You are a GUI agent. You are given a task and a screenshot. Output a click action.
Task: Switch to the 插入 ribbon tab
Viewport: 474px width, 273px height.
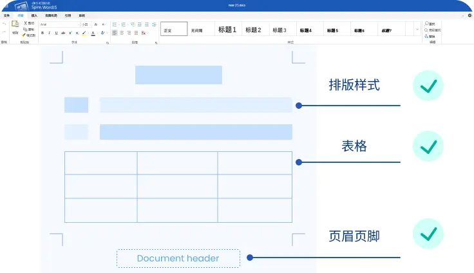pyautogui.click(x=34, y=15)
